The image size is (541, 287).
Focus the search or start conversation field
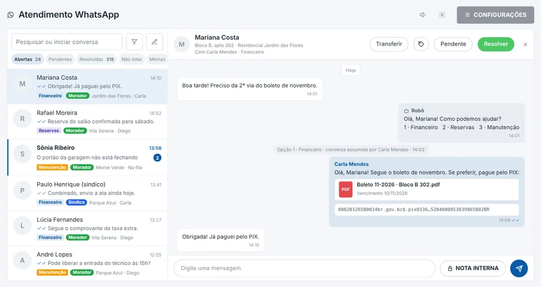[67, 42]
